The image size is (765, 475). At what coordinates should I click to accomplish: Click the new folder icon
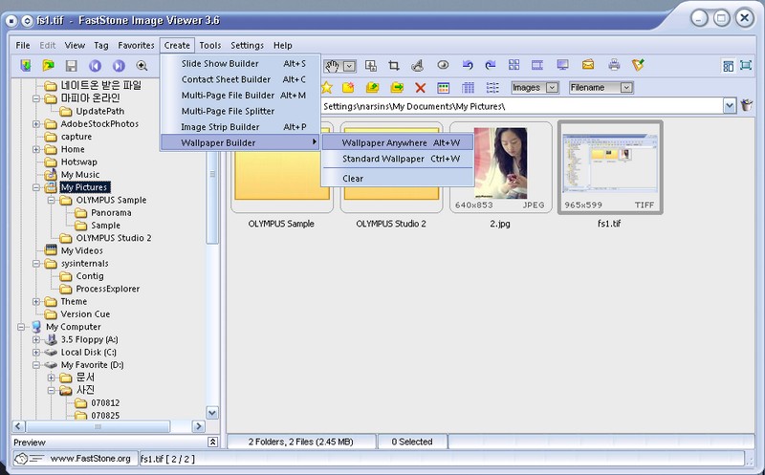[348, 88]
